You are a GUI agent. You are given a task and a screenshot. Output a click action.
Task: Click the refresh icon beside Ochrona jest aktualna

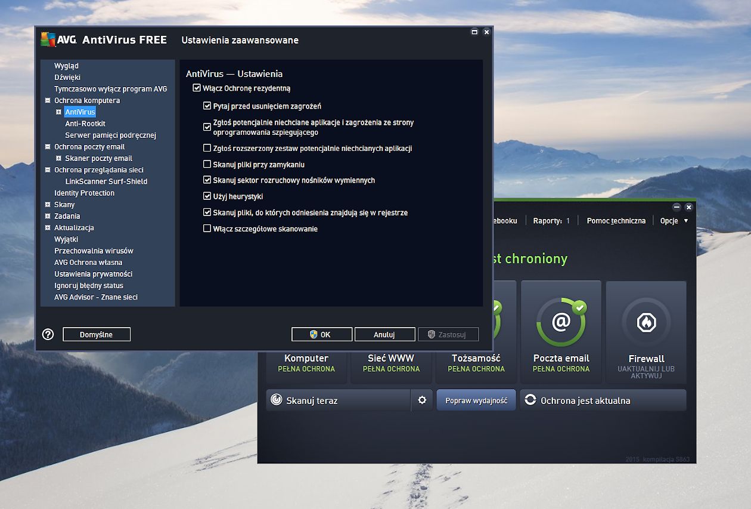point(530,400)
